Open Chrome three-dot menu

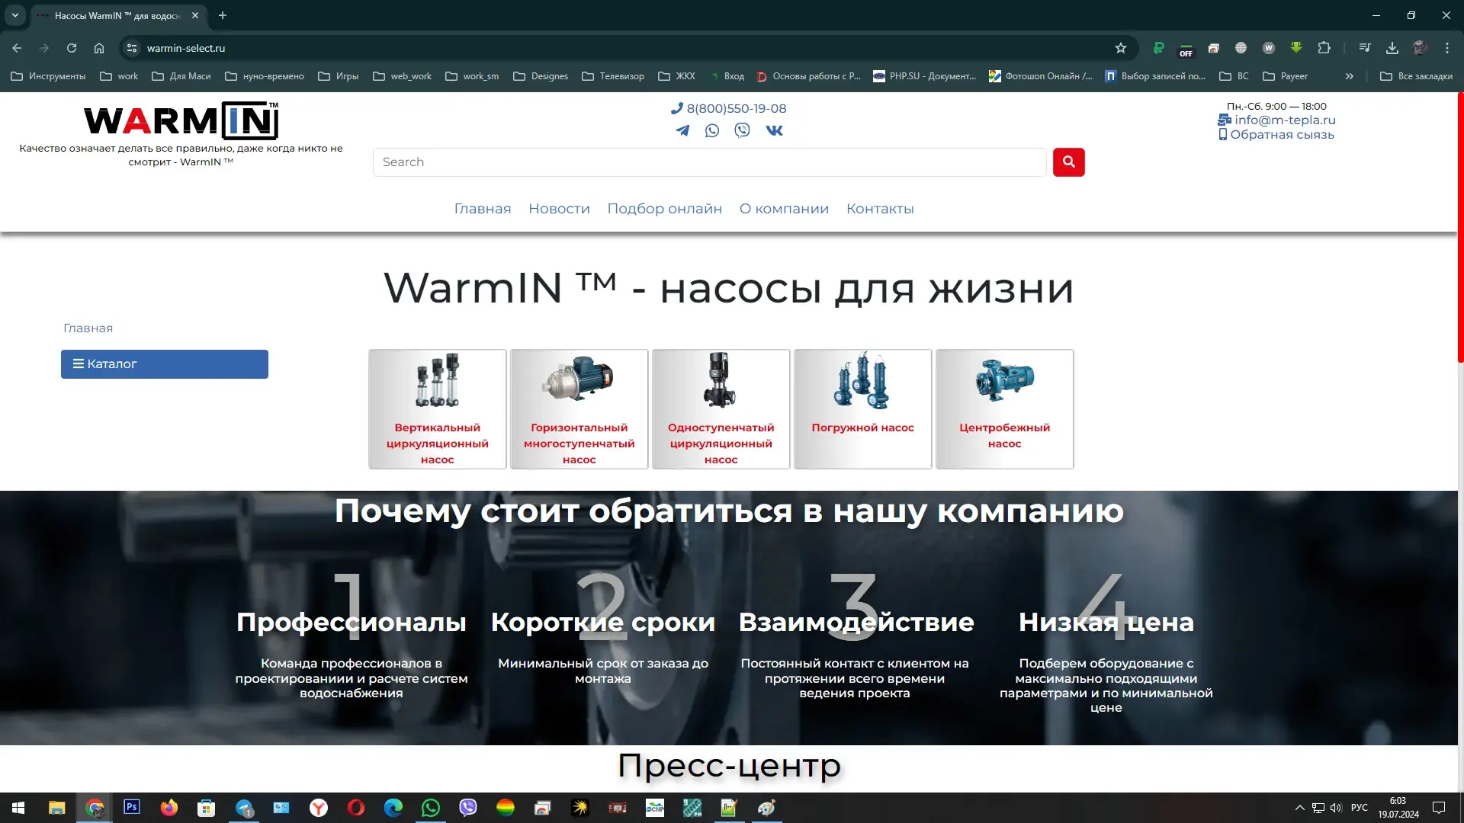pyautogui.click(x=1447, y=48)
